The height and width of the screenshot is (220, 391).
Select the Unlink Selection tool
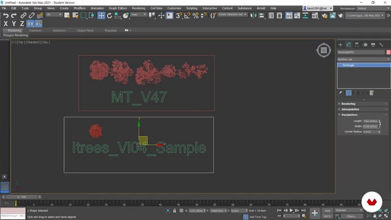(31, 15)
